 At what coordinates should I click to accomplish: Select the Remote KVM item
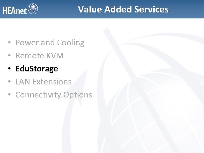tap(40, 56)
